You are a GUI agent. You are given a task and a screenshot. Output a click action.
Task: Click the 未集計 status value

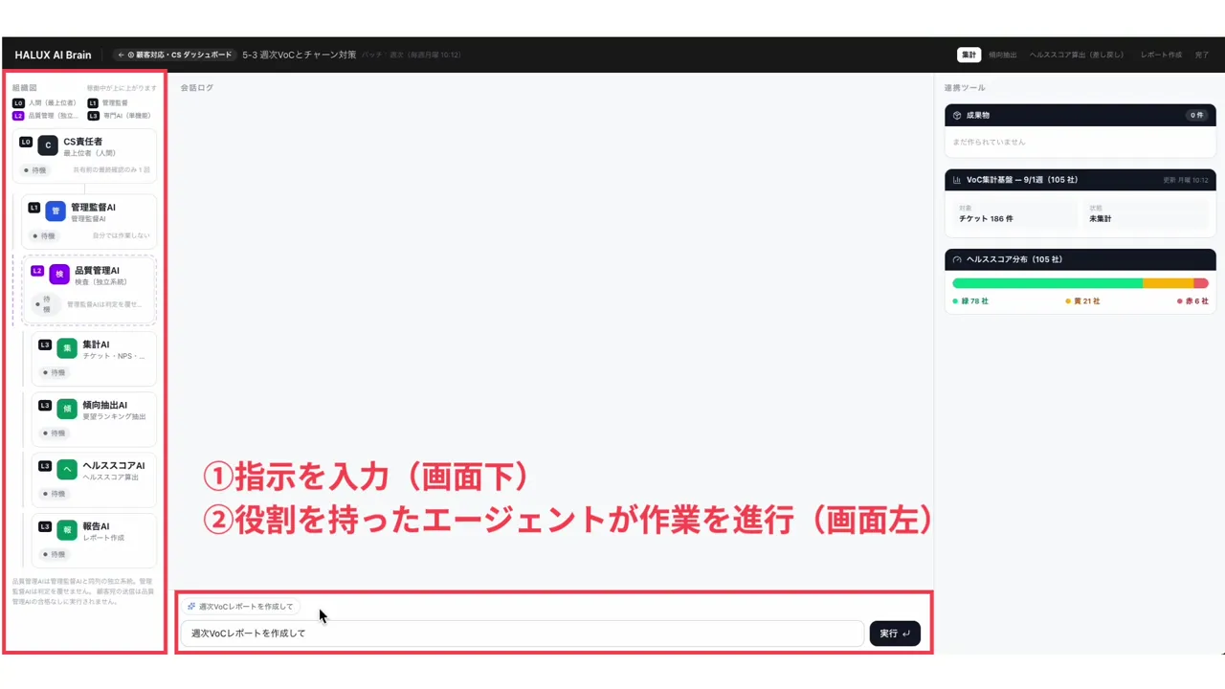point(1100,219)
